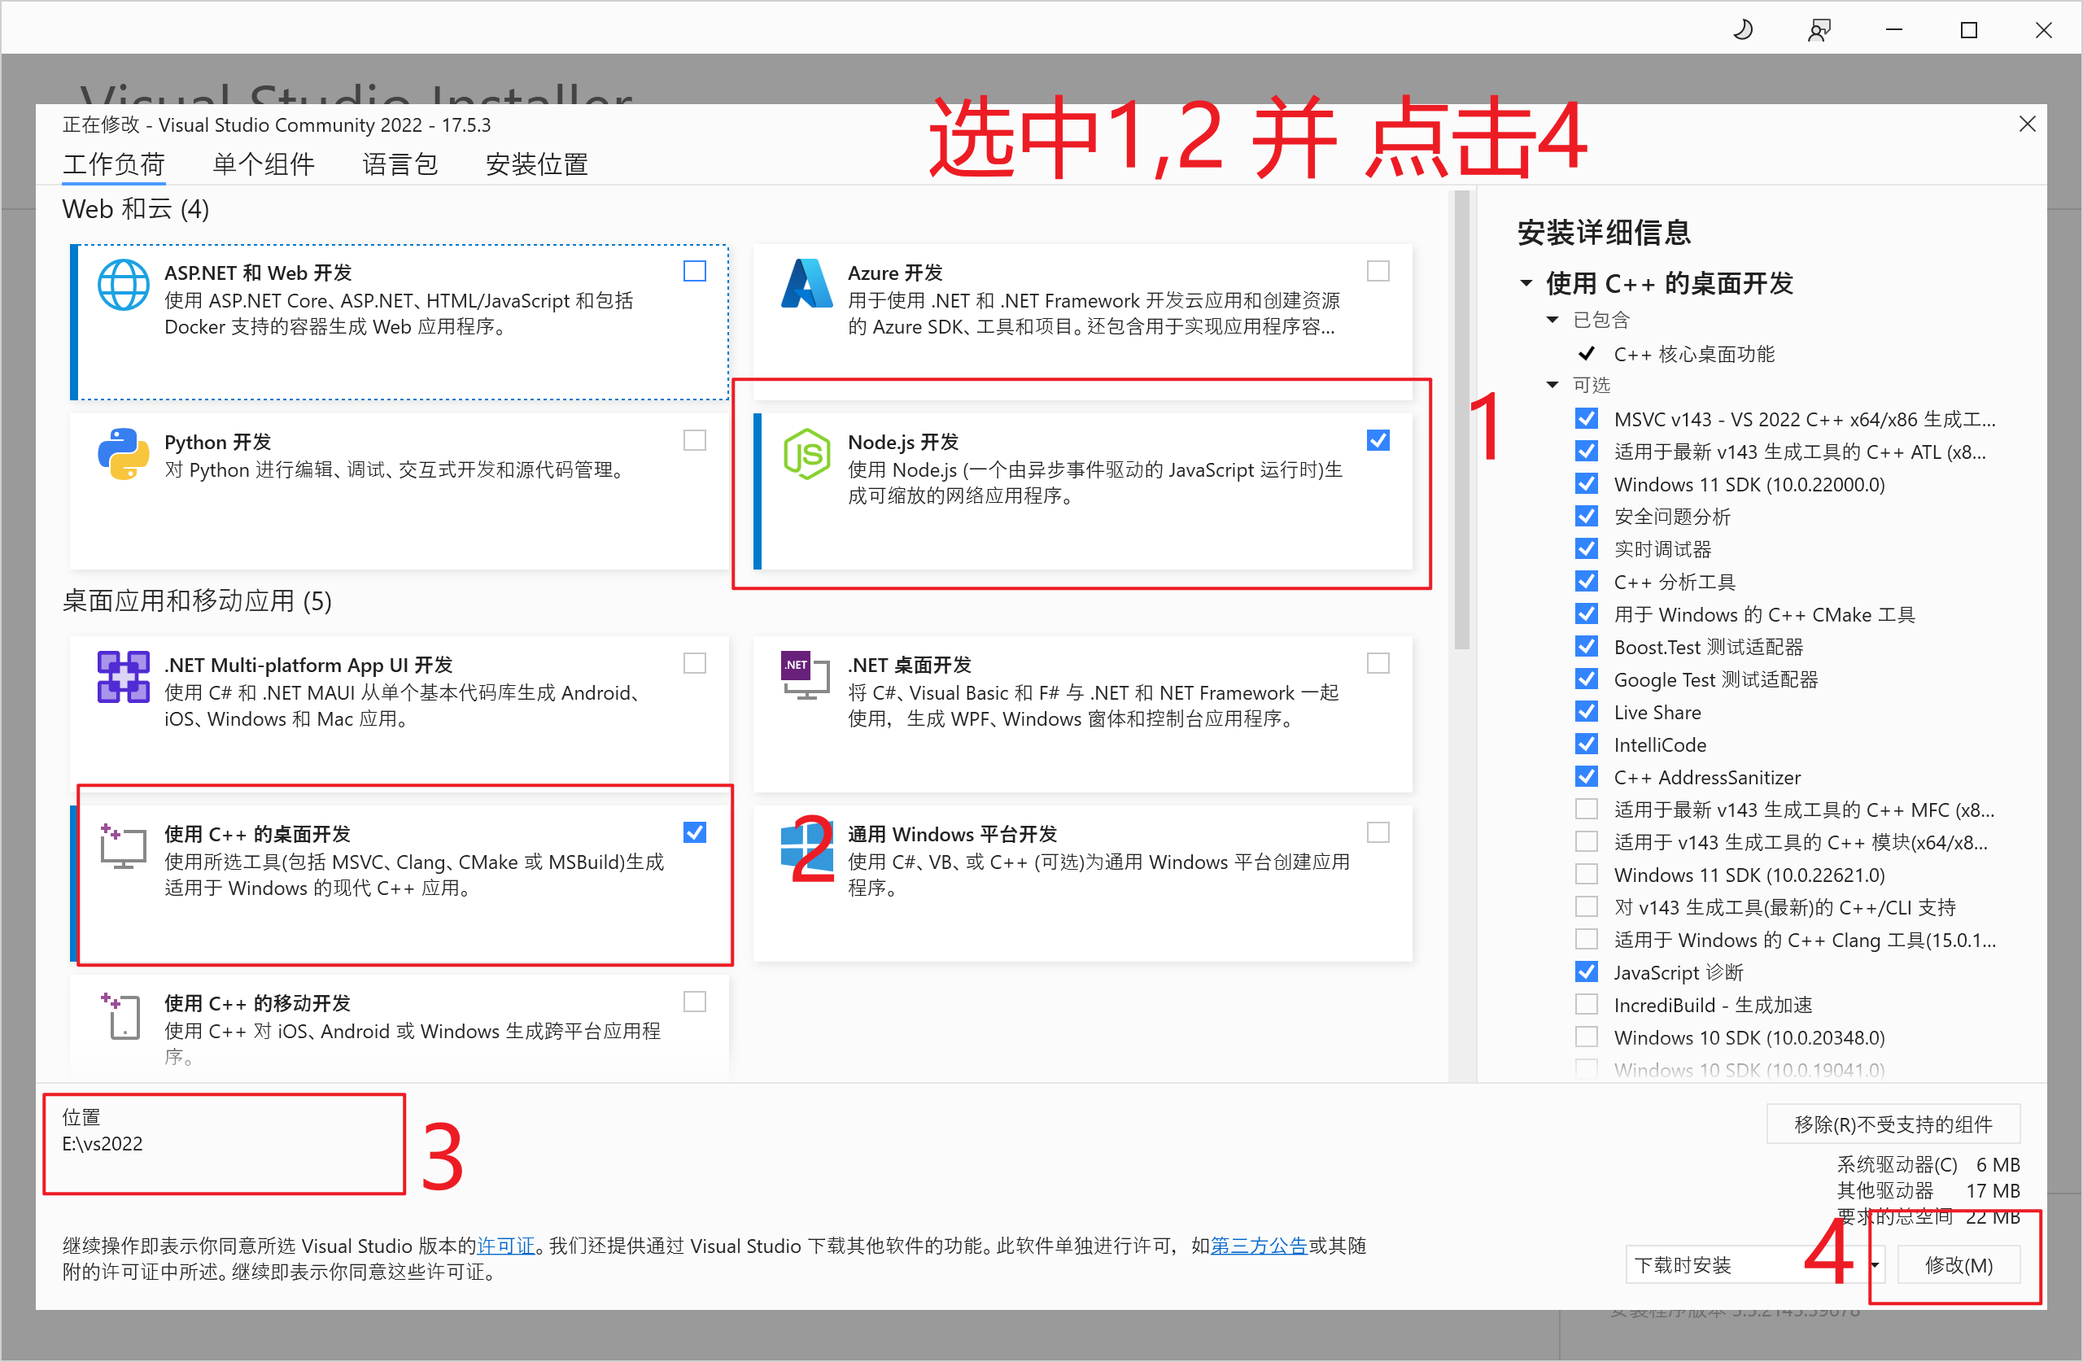Check Windows 10 SDK (10.0.20348.0) component

1586,1037
